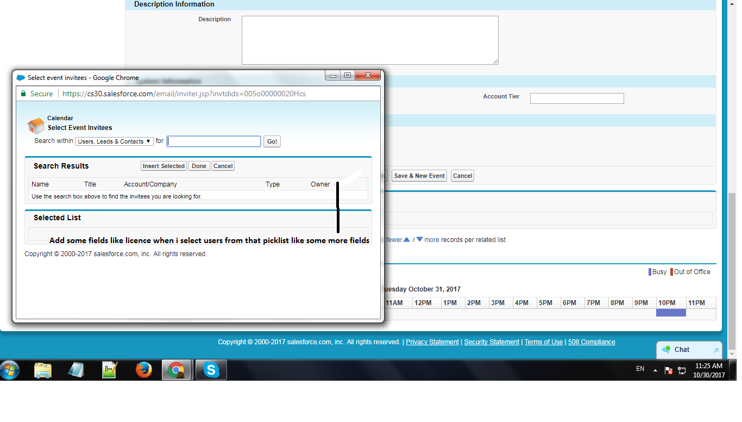This screenshot has height=422, width=742.
Task: Click the chat bubble icon beside Chat
Action: point(666,350)
